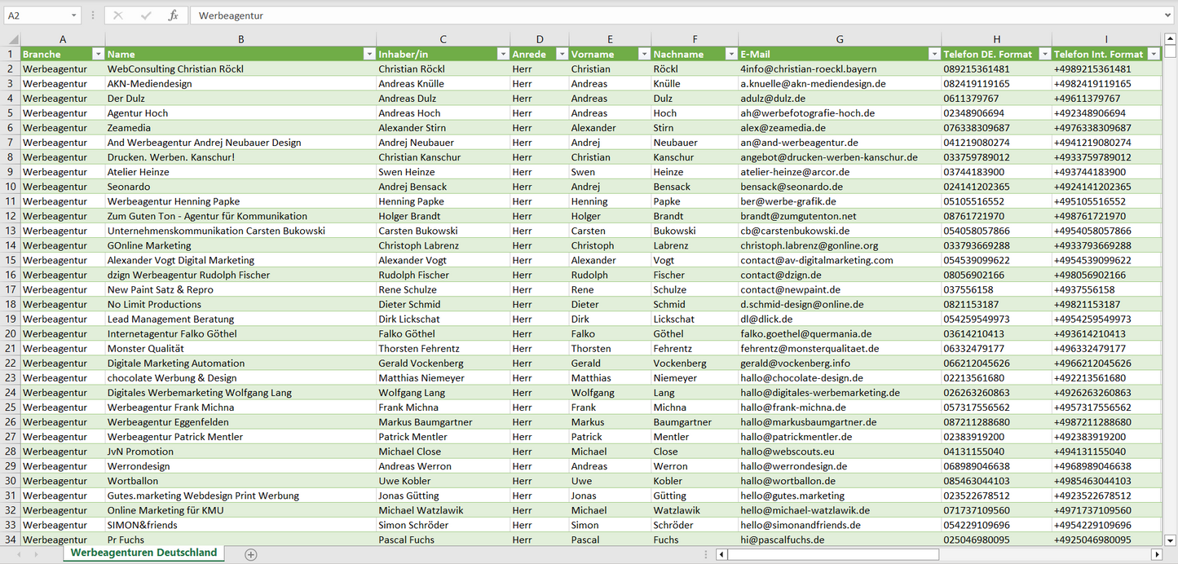Click the Insert Function fx icon
This screenshot has height=564, width=1178.
[173, 15]
